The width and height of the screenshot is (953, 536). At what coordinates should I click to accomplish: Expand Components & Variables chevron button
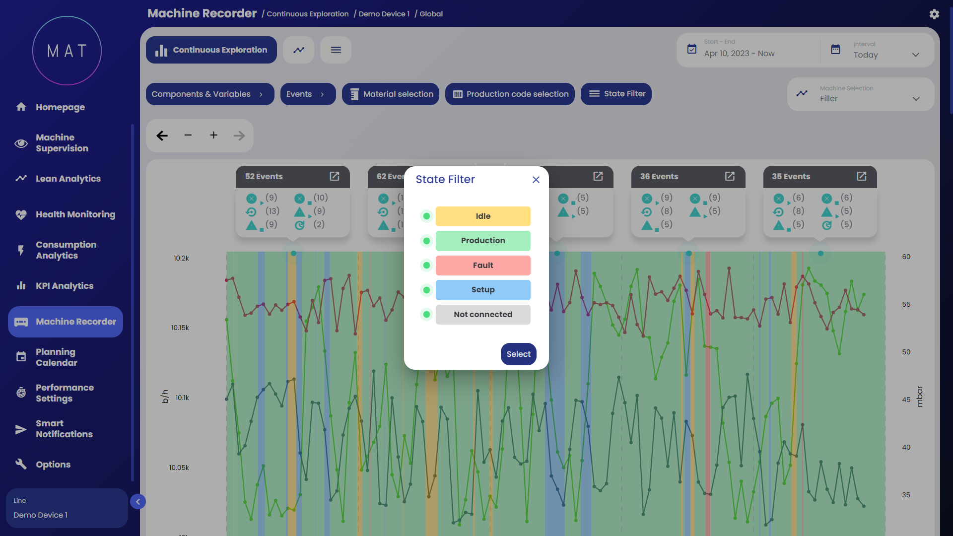pyautogui.click(x=261, y=94)
